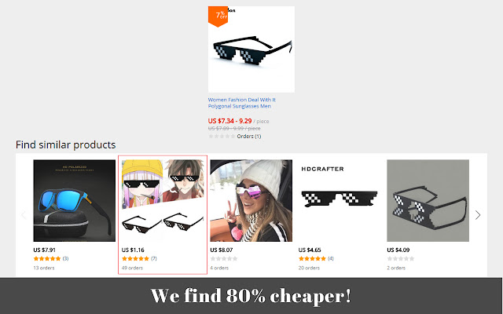Screen dimensions: 503x314
Task: Click the US $1.16 price
Action: click(x=133, y=250)
